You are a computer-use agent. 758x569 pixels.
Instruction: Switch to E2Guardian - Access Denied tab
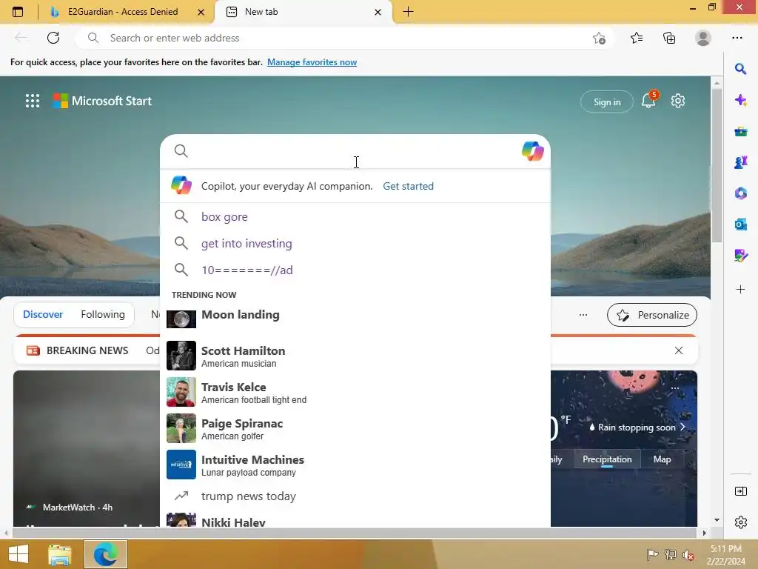click(123, 12)
